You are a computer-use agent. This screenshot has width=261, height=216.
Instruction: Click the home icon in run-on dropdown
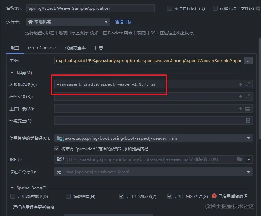[30, 21]
